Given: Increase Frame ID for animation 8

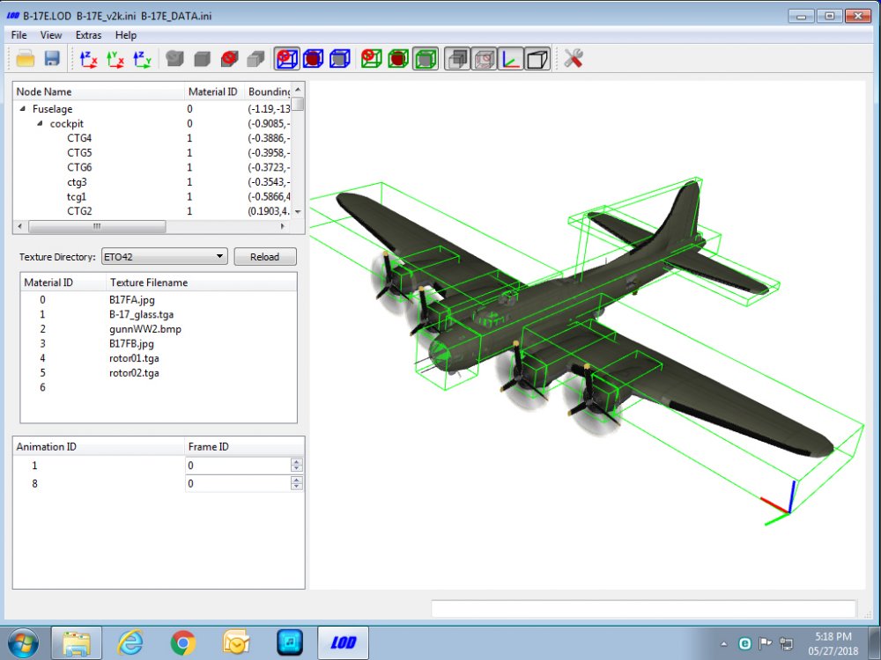Looking at the screenshot, I should (x=297, y=480).
